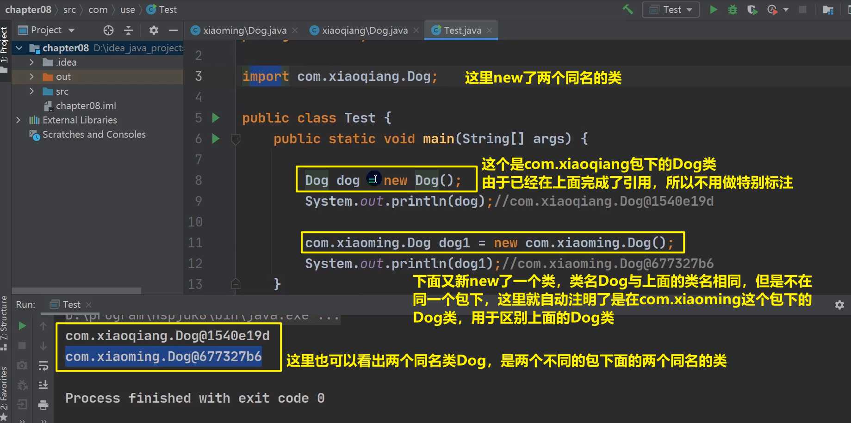Click the horizontal scrollbar in Project panel

point(76,291)
